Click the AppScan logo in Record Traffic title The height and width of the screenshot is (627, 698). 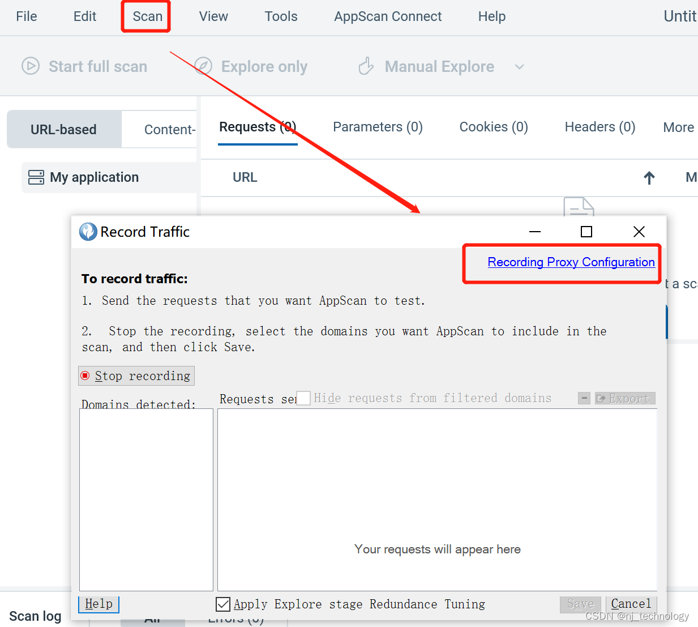tap(88, 232)
